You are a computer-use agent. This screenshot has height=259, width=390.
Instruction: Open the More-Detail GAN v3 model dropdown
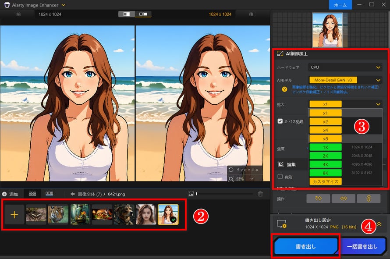345,80
